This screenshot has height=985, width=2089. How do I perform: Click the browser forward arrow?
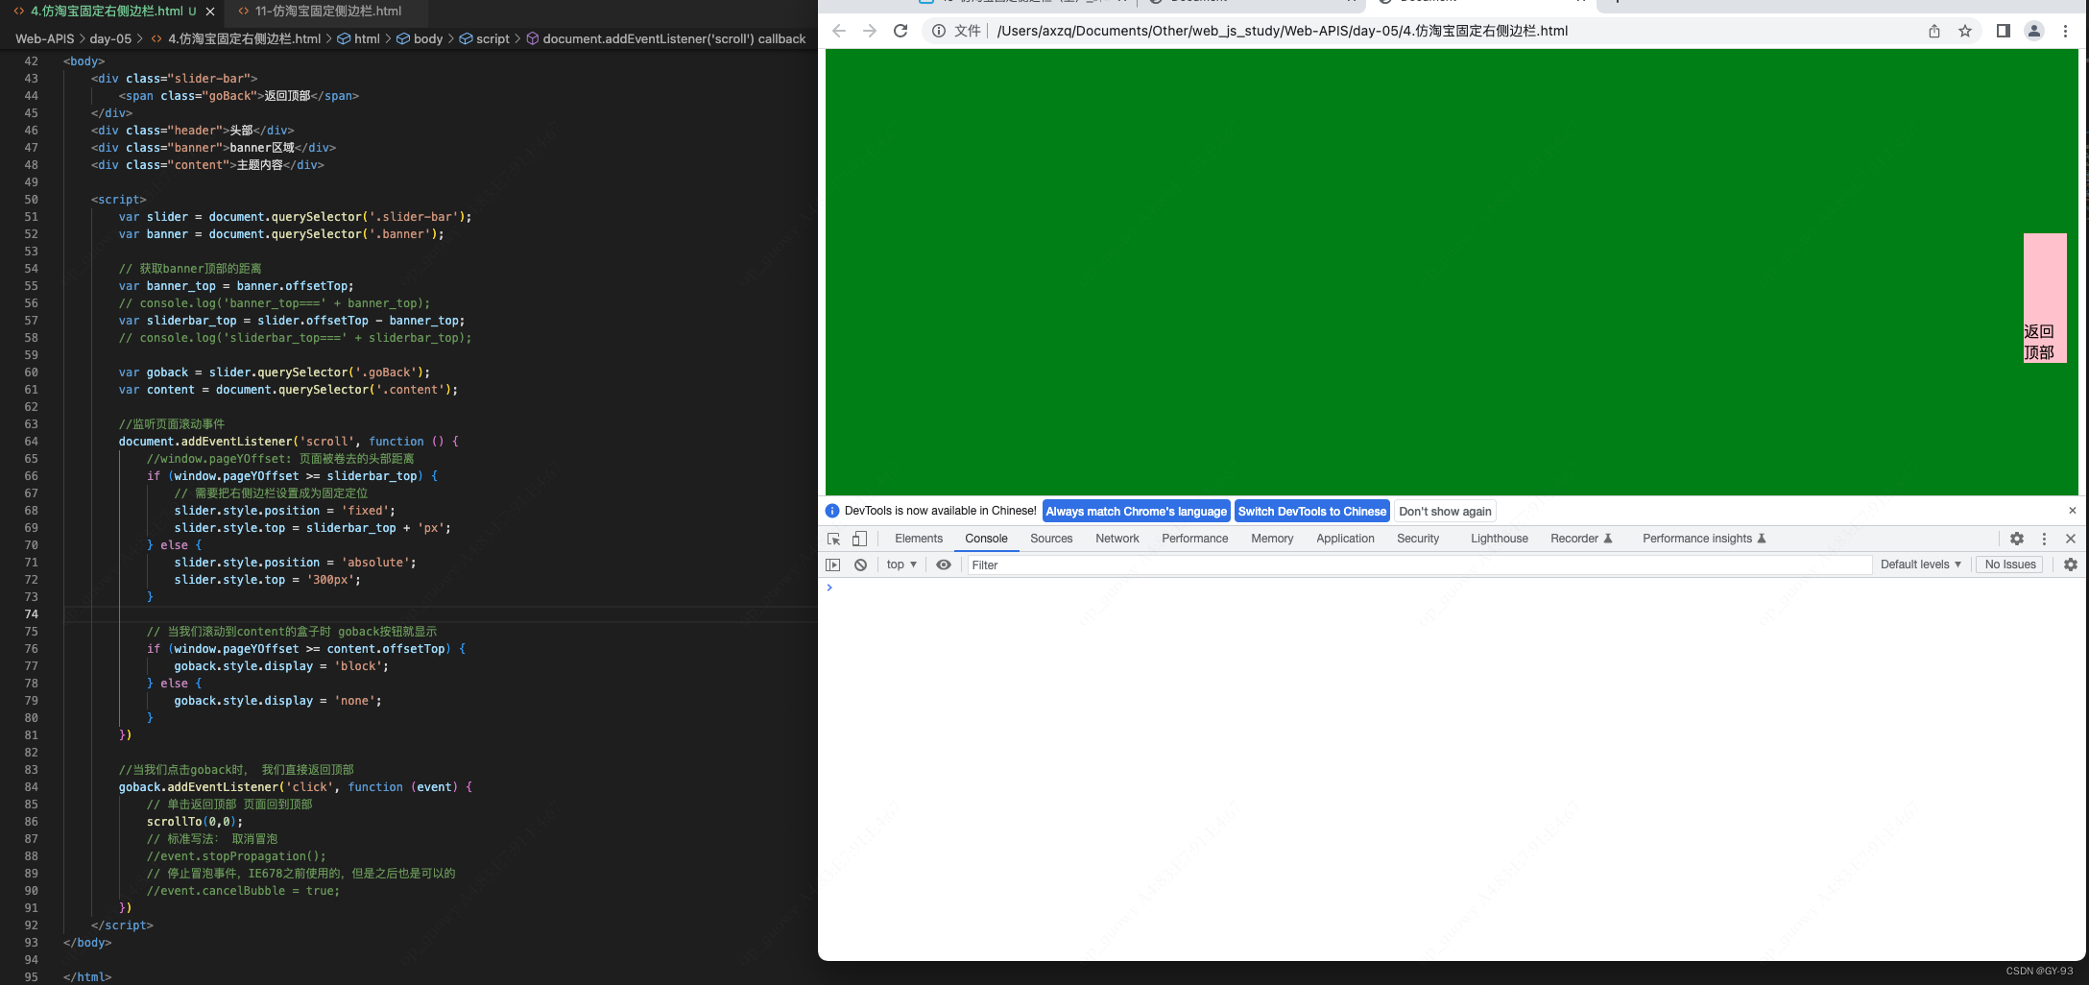pos(870,31)
